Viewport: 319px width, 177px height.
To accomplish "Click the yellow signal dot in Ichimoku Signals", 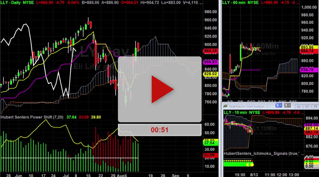I will pos(252,165).
